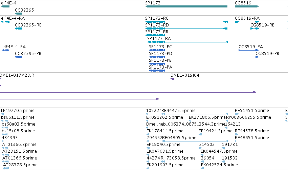Viewport: 288px width, 170px height.
Task: Select the SP1173-PD protein label
Action: click(160, 54)
